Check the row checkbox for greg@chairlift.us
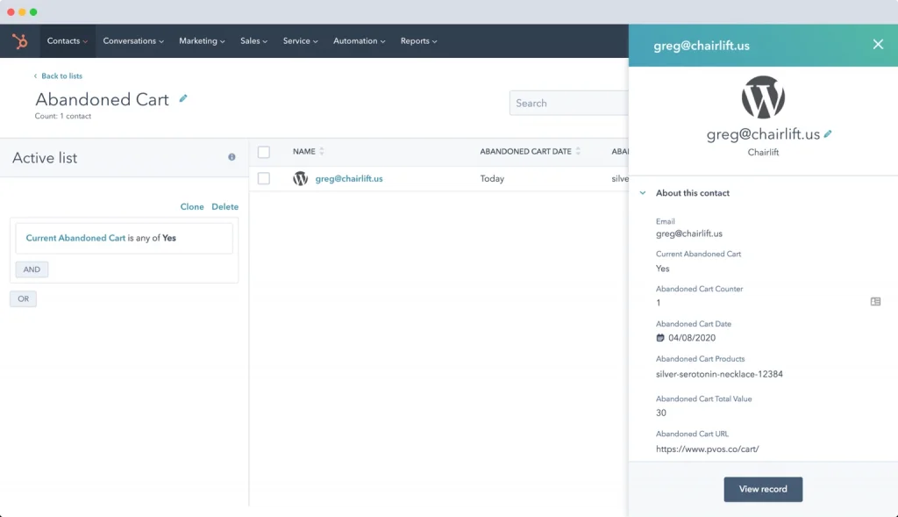Viewport: 898px width, 517px height. pyautogui.click(x=264, y=178)
